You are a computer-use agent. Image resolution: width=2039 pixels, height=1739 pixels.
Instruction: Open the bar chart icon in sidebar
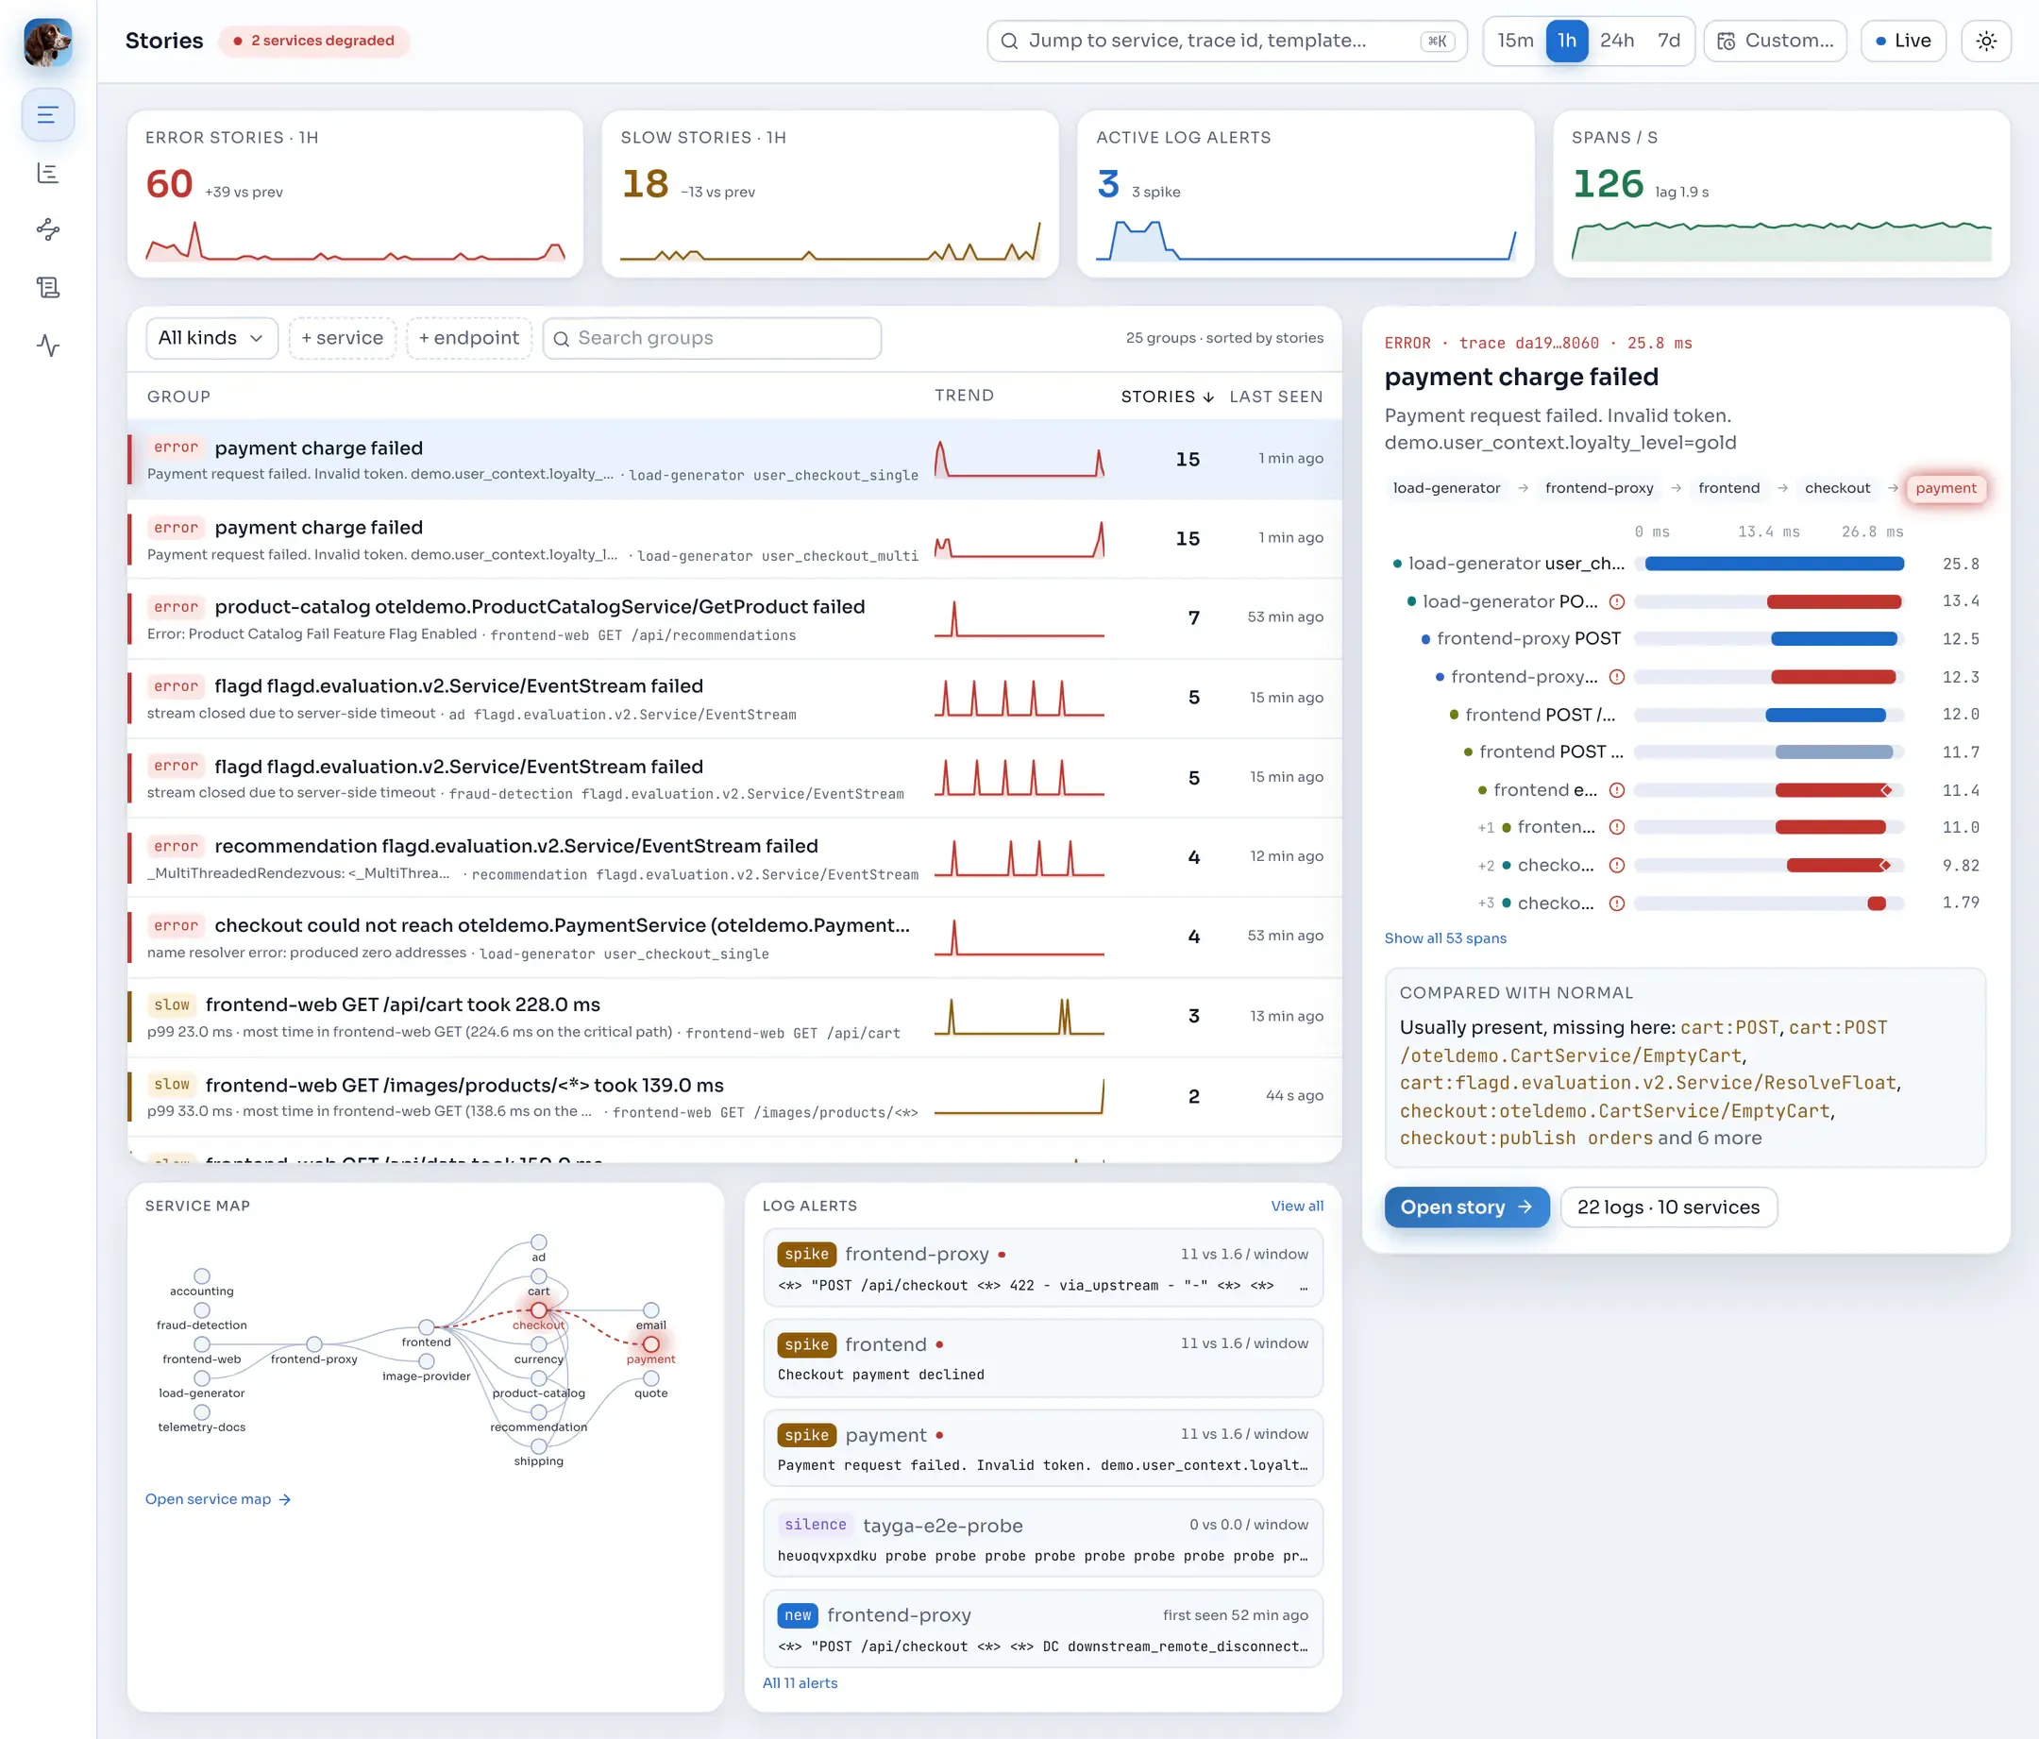47,173
